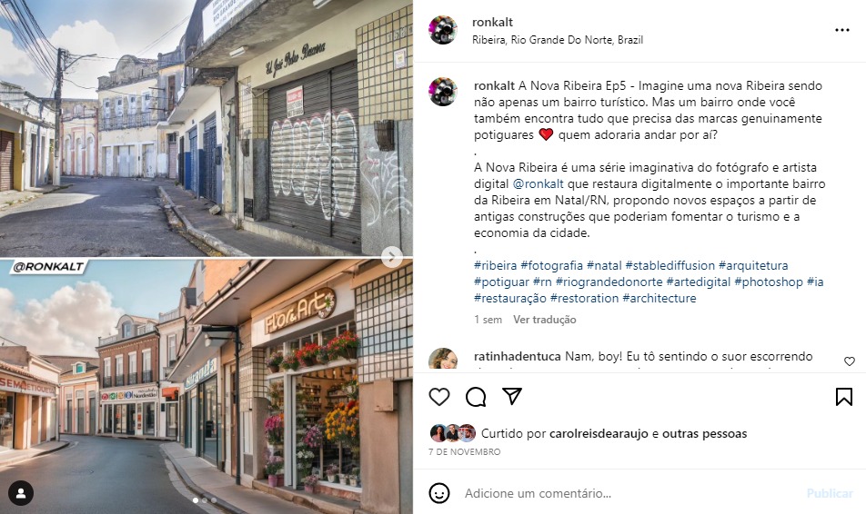Open the #stablediffusion hashtag
The image size is (866, 514).
(x=670, y=265)
